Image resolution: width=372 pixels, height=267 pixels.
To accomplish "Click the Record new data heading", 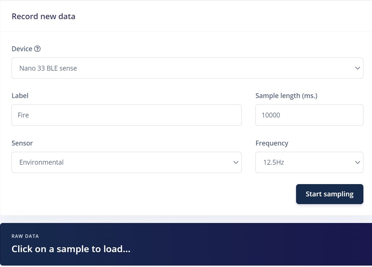I will click(44, 16).
